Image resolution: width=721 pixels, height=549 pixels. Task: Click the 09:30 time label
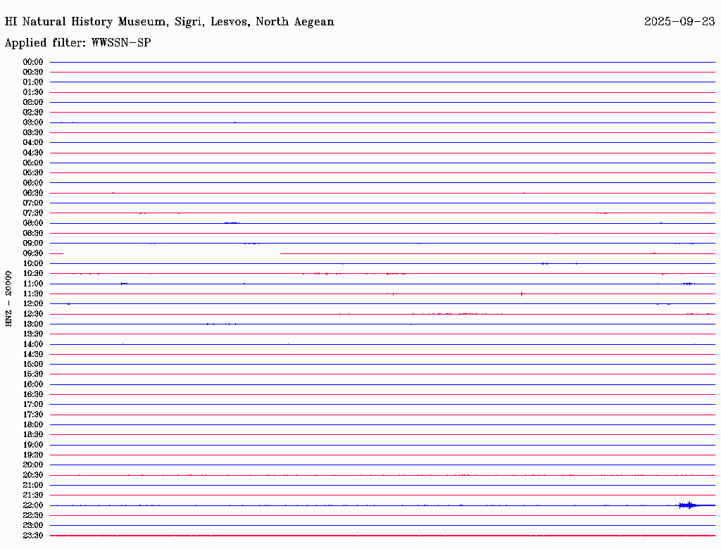click(x=33, y=253)
